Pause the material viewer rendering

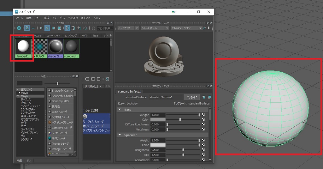pyautogui.click(x=209, y=28)
